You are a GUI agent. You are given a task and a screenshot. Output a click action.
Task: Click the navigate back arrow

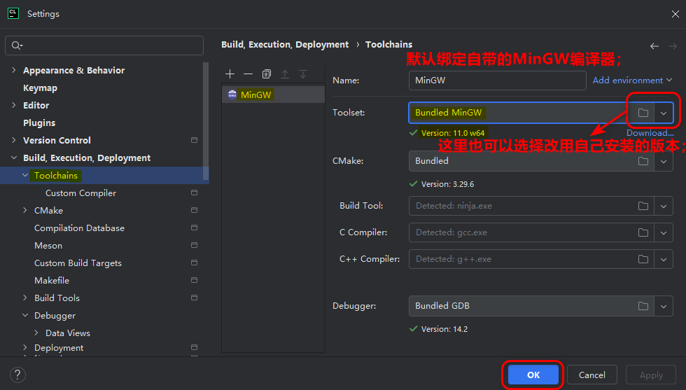coord(654,46)
